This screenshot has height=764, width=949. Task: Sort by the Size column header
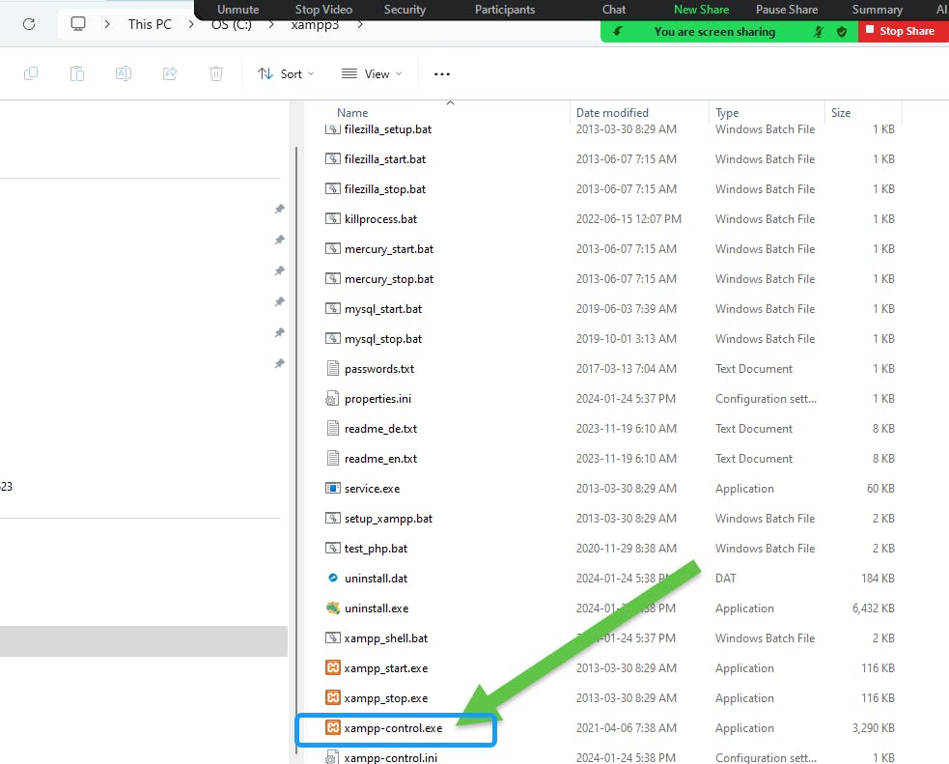point(841,113)
